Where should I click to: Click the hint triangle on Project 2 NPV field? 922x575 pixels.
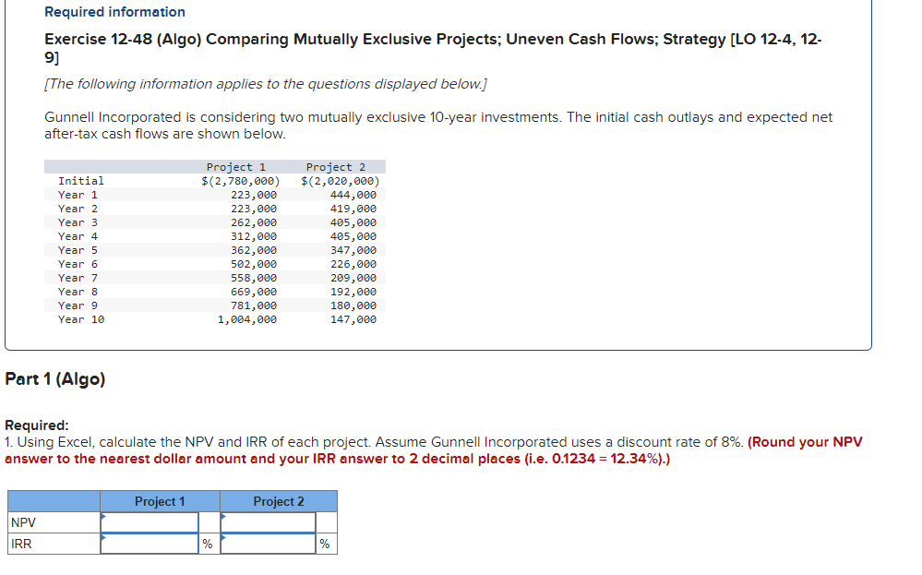pos(221,515)
